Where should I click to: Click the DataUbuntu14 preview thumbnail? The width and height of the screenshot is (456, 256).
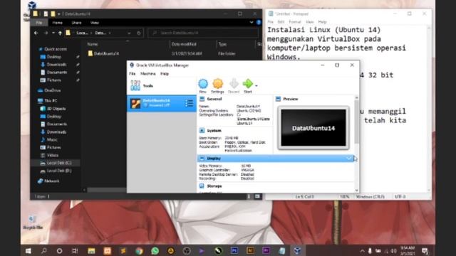point(313,128)
